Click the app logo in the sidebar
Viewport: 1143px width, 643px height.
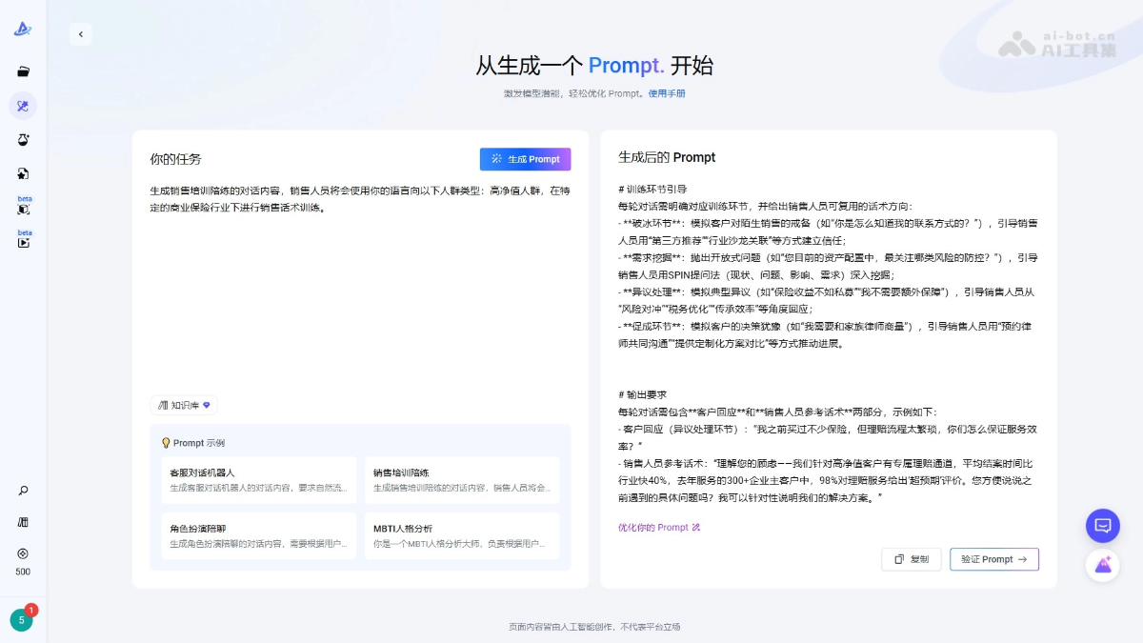(x=23, y=30)
